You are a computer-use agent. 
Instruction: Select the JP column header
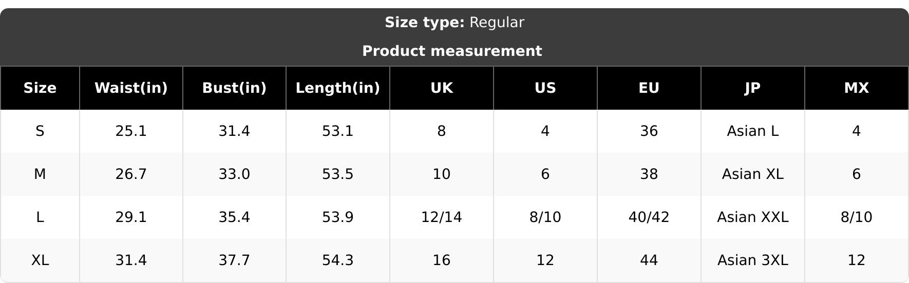click(753, 88)
